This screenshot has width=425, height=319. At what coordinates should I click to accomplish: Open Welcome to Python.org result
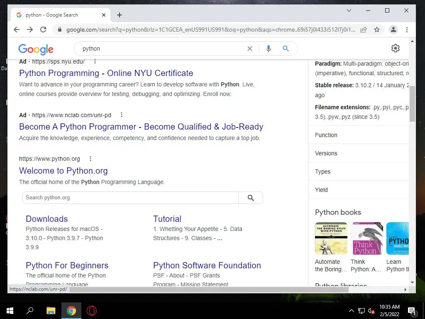tap(64, 171)
